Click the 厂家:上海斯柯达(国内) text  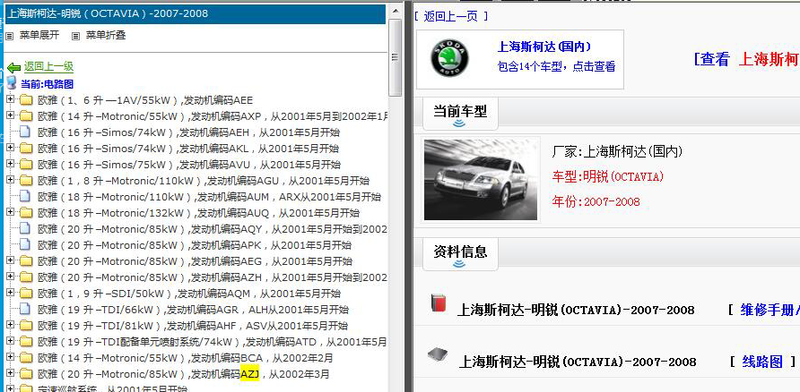(x=617, y=151)
